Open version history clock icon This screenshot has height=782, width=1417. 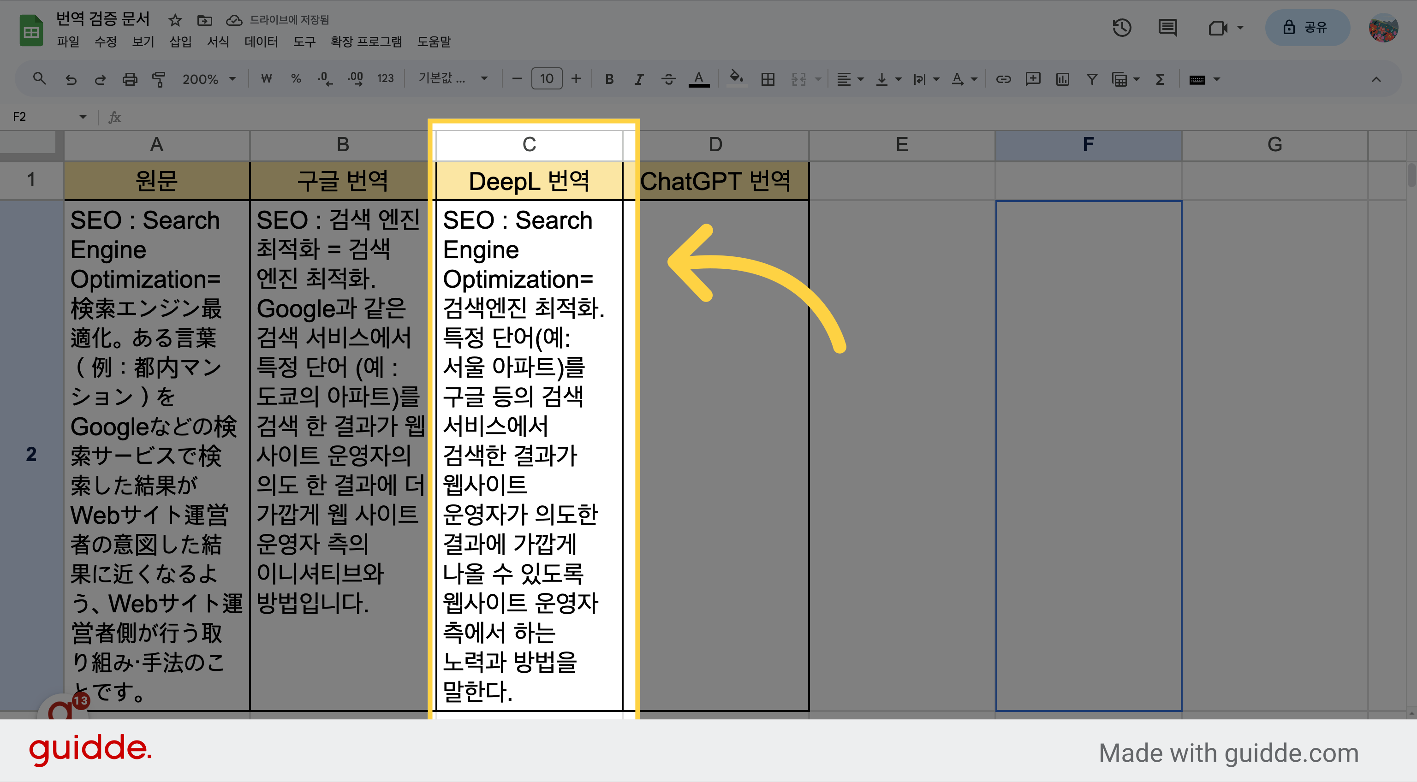click(1122, 28)
